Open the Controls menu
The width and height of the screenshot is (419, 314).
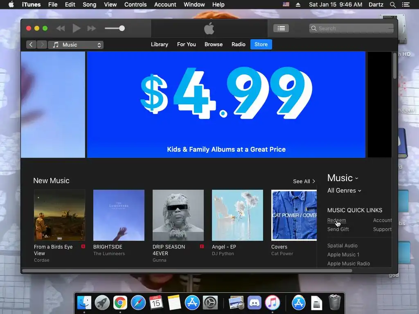[x=135, y=4]
